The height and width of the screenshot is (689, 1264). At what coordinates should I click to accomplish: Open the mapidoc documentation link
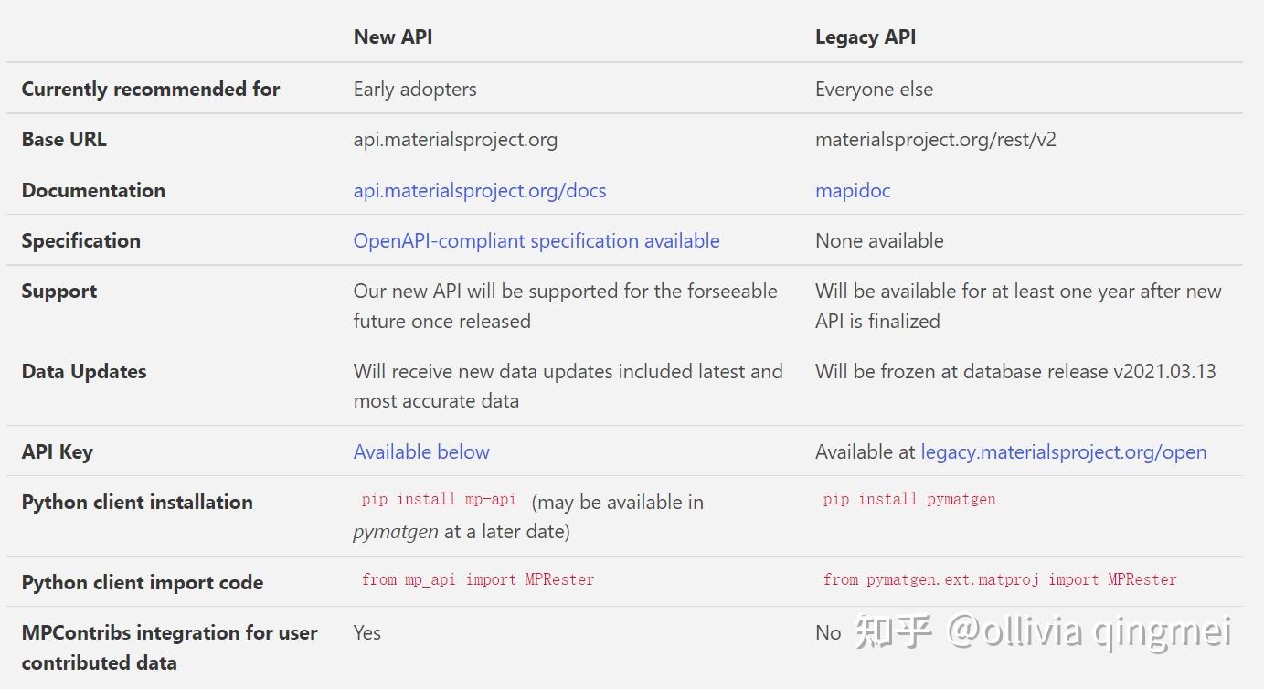click(852, 190)
